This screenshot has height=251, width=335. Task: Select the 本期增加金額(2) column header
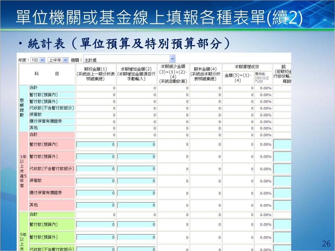point(136,74)
